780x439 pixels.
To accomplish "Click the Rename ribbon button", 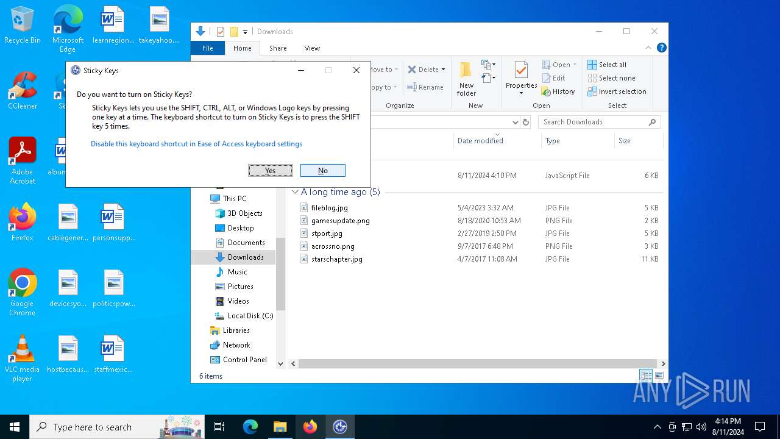I will (x=425, y=87).
